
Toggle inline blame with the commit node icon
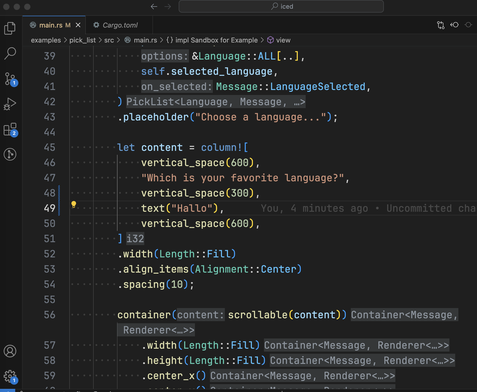pos(455,25)
